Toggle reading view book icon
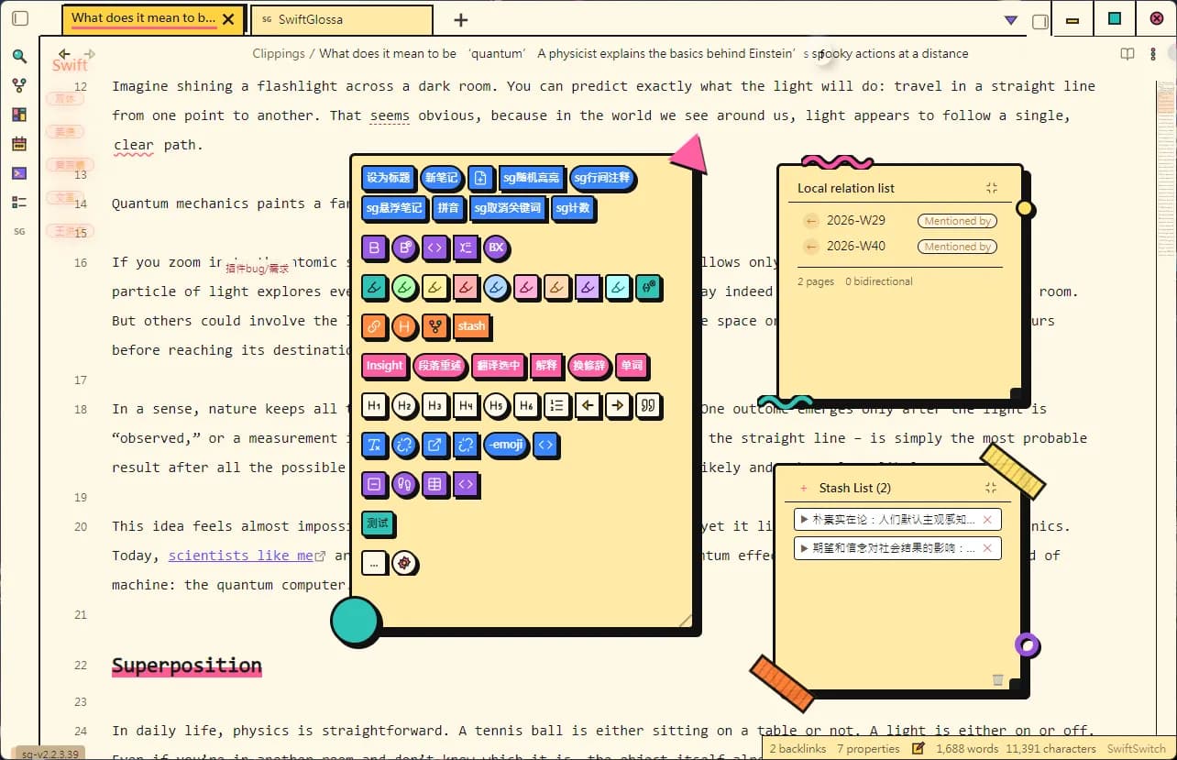Viewport: 1177px width, 760px height. click(x=1127, y=54)
